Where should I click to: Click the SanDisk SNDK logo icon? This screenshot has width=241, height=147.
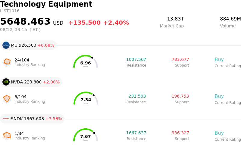coord(6,119)
